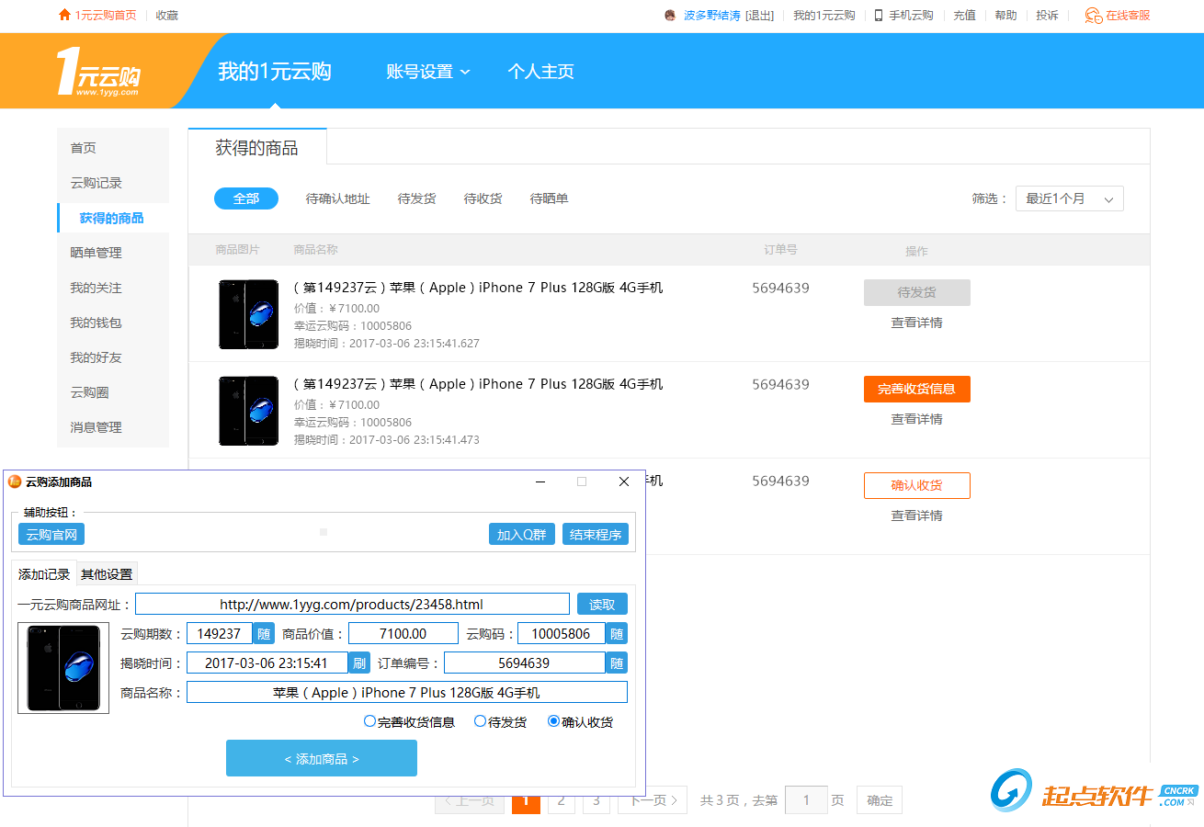Click the 云购码 input field
This screenshot has height=827, width=1204.
point(562,633)
